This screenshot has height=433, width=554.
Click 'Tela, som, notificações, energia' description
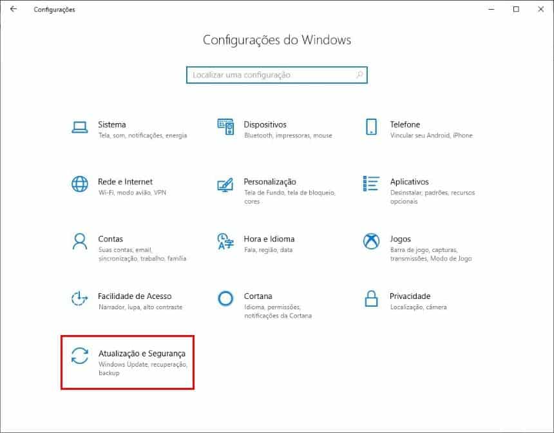click(142, 135)
